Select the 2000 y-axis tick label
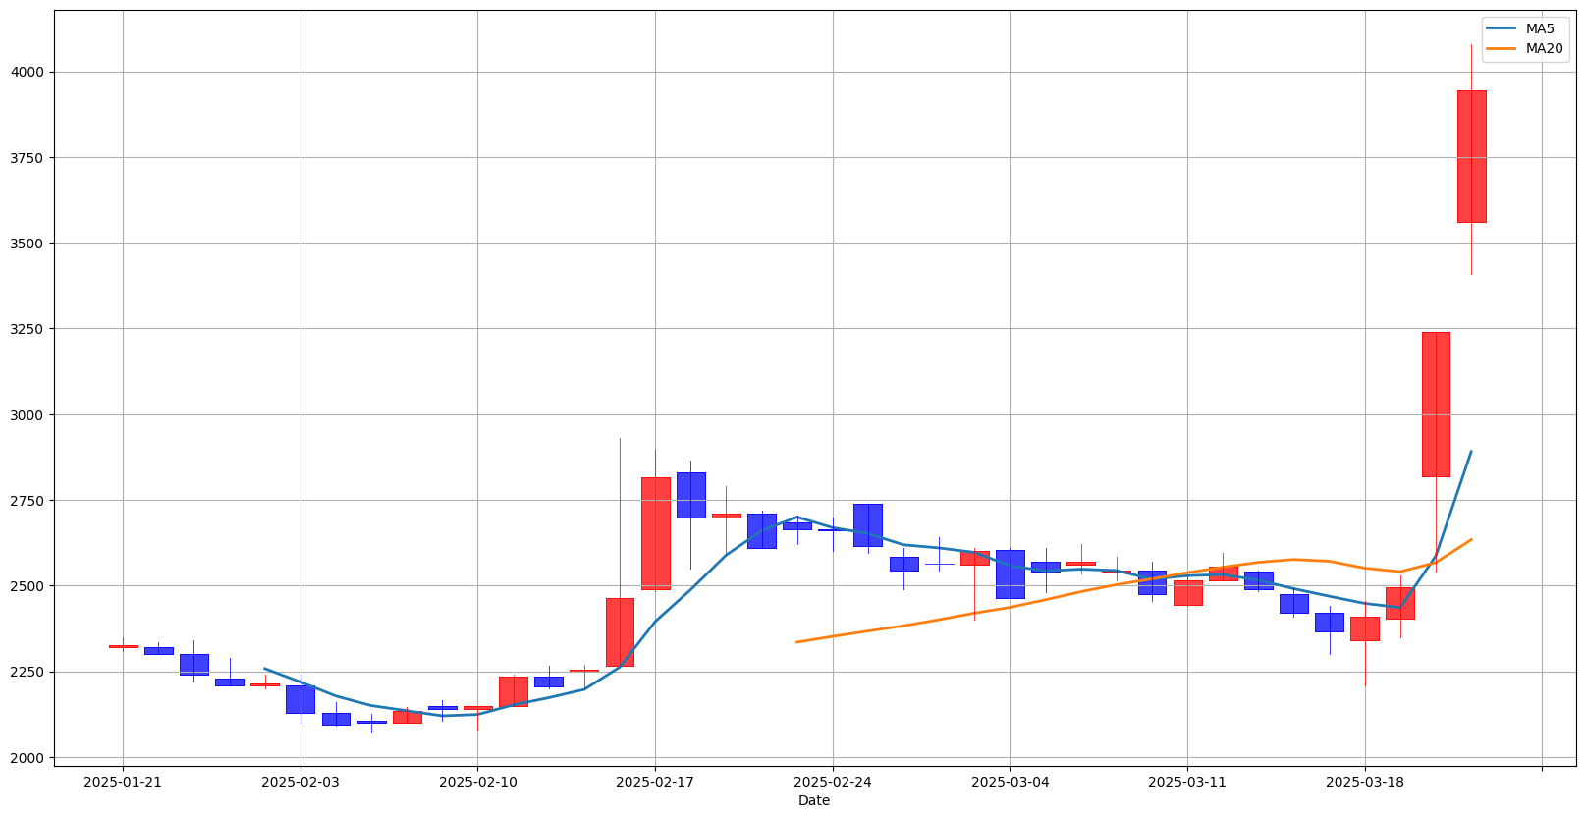1585x818 pixels. tap(27, 757)
